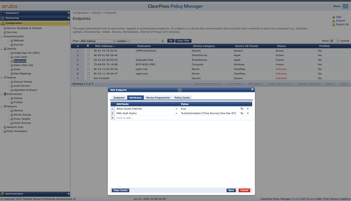
Task: Click the MAC-Auth Expiry value cell
Action: (x=208, y=113)
